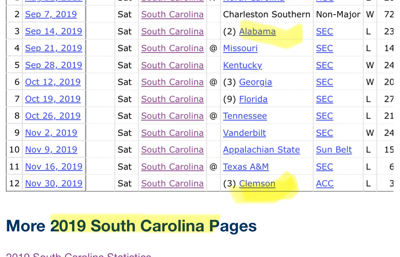
Task: Click the Alabama opponent link
Action: 257,31
